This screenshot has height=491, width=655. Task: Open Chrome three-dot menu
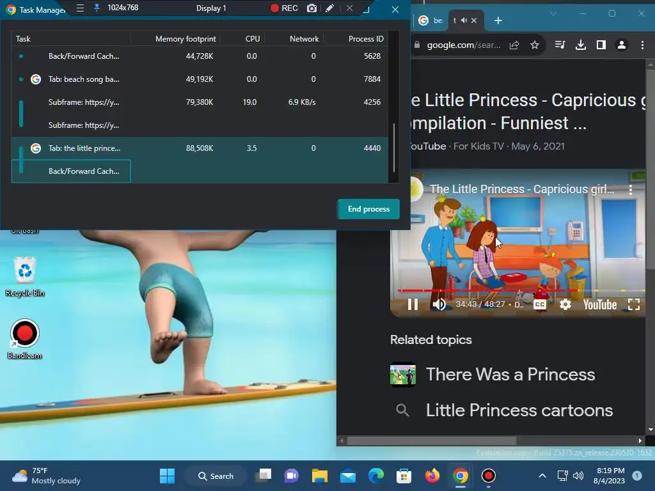coord(642,45)
